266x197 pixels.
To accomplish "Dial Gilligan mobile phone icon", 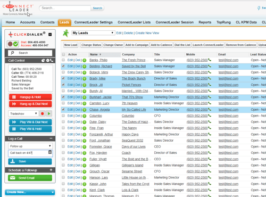I will (210, 165).
